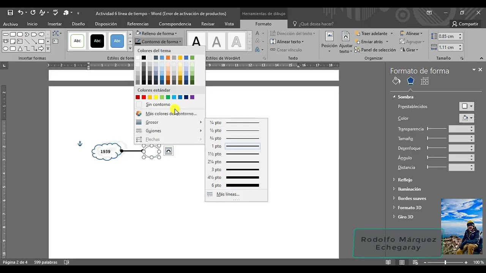This screenshot has height=273, width=486.
Task: Open the Revisar tab
Action: click(x=208, y=24)
